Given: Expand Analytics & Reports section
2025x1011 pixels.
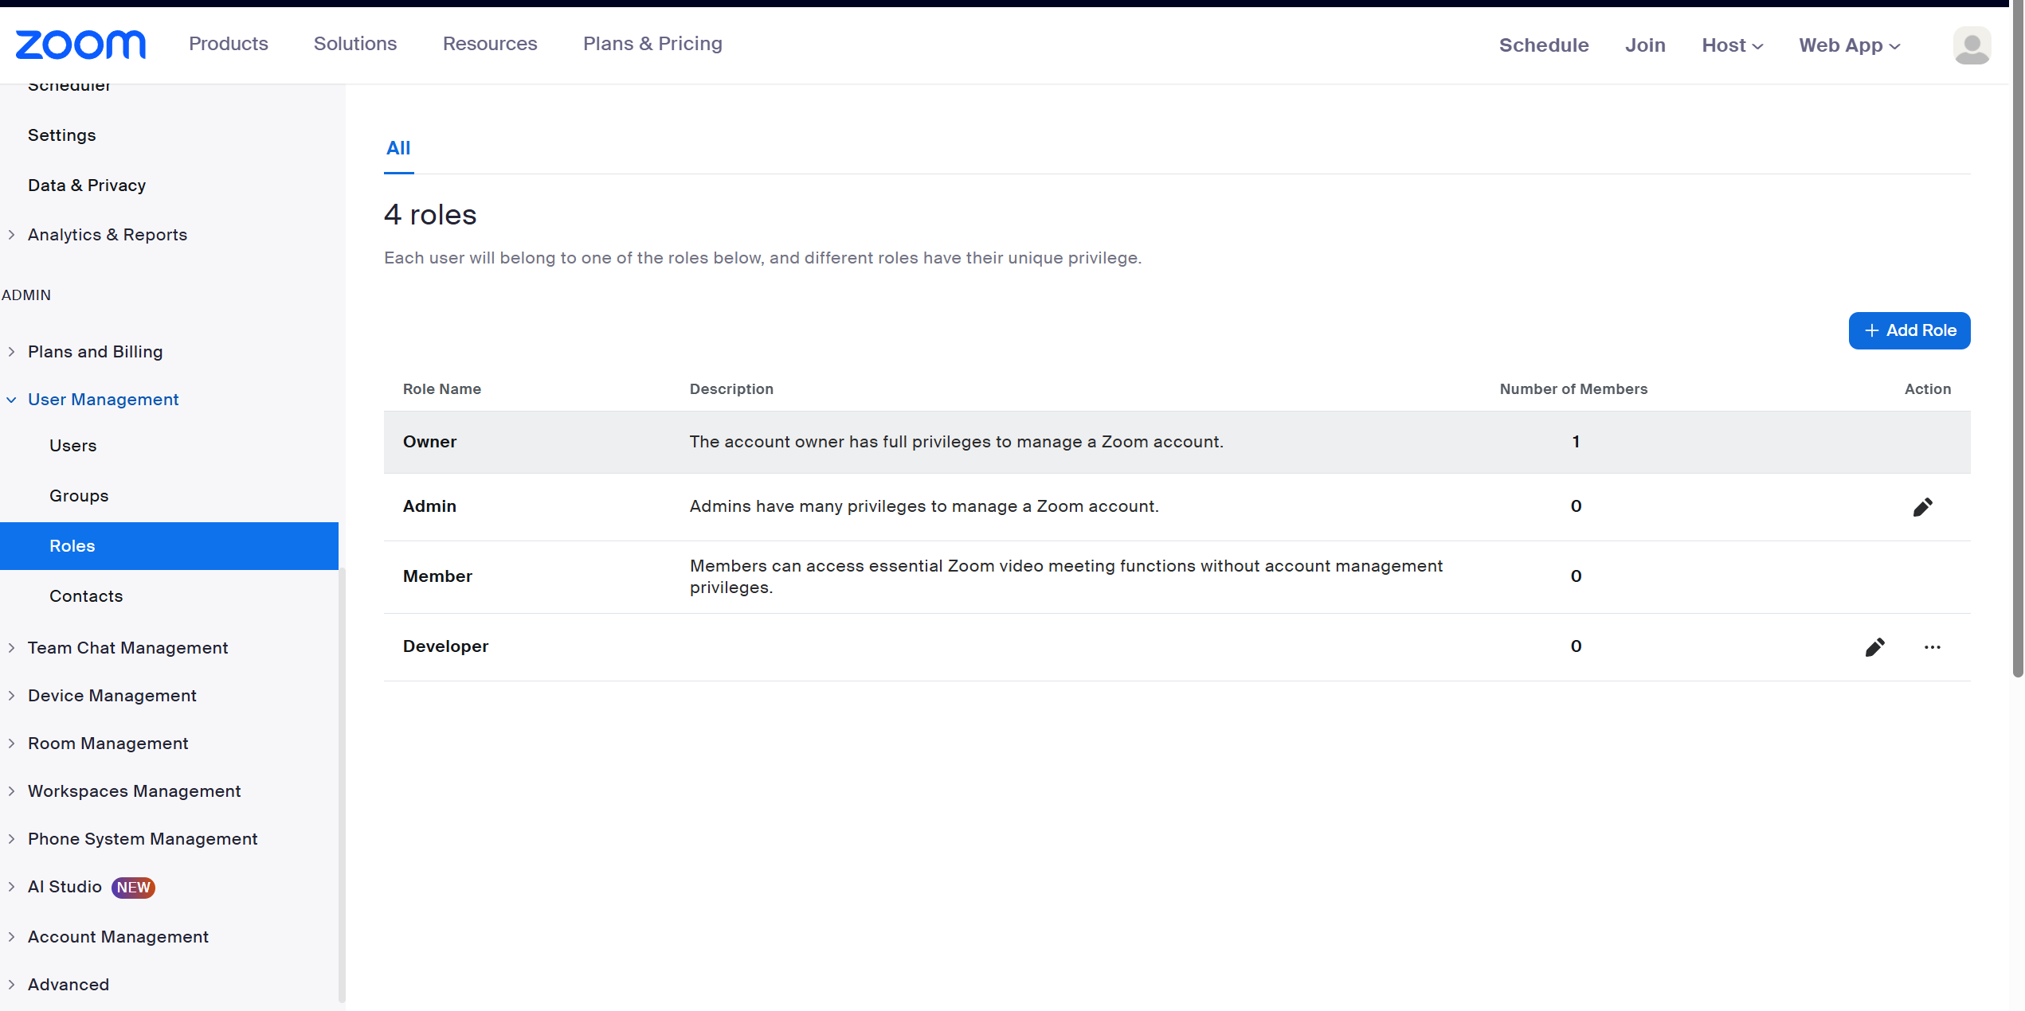Looking at the screenshot, I should (x=107, y=235).
